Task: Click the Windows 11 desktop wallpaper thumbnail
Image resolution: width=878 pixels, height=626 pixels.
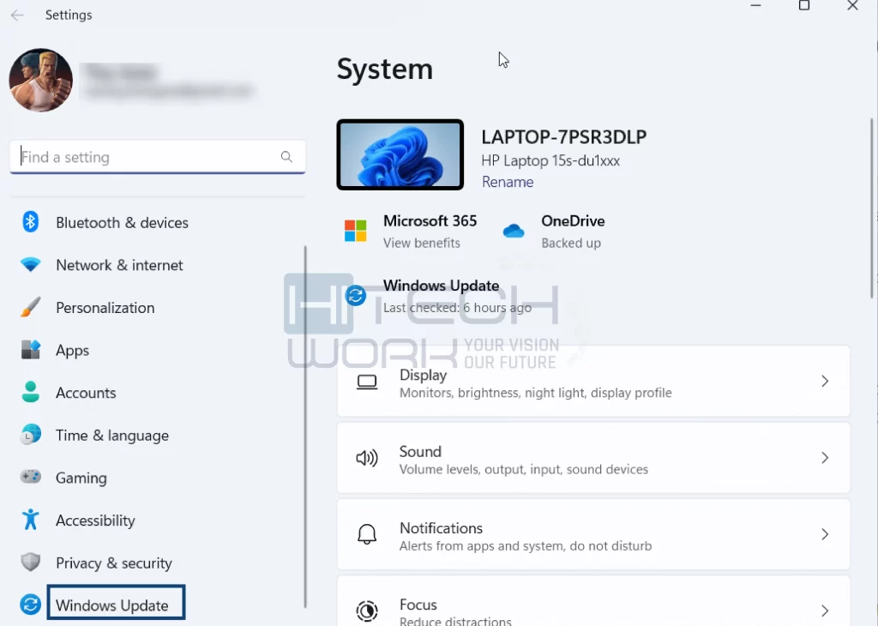Action: pos(400,154)
